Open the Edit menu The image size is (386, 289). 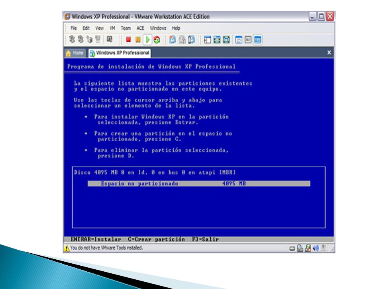point(86,28)
